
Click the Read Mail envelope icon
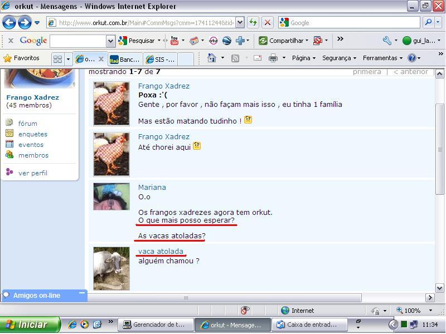pyautogui.click(x=258, y=58)
